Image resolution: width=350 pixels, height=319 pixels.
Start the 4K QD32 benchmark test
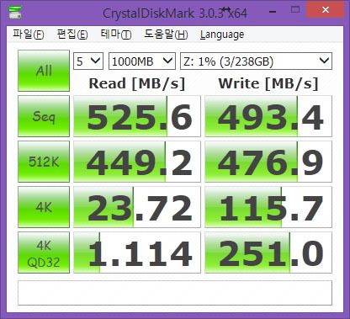coord(44,253)
